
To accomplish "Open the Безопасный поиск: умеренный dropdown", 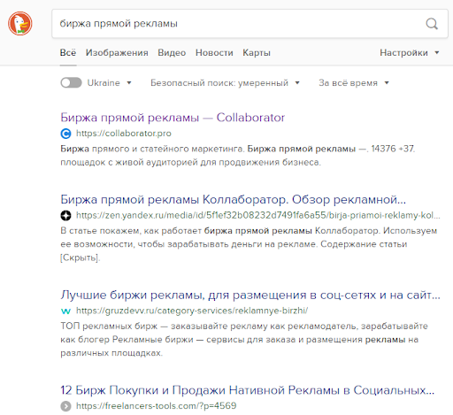I will tap(225, 83).
